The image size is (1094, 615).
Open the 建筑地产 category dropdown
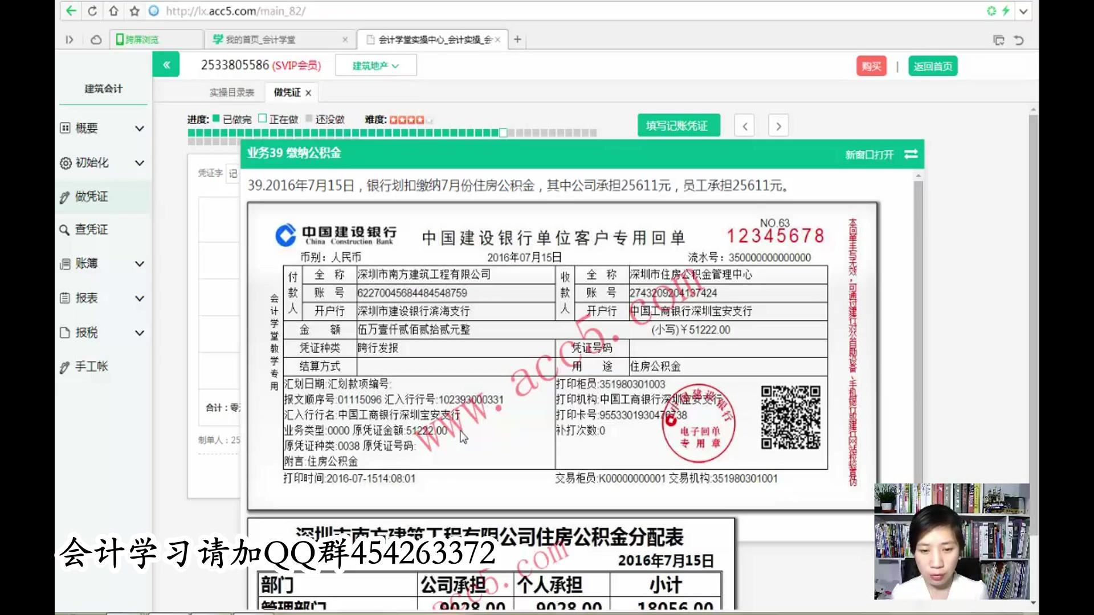click(x=375, y=65)
